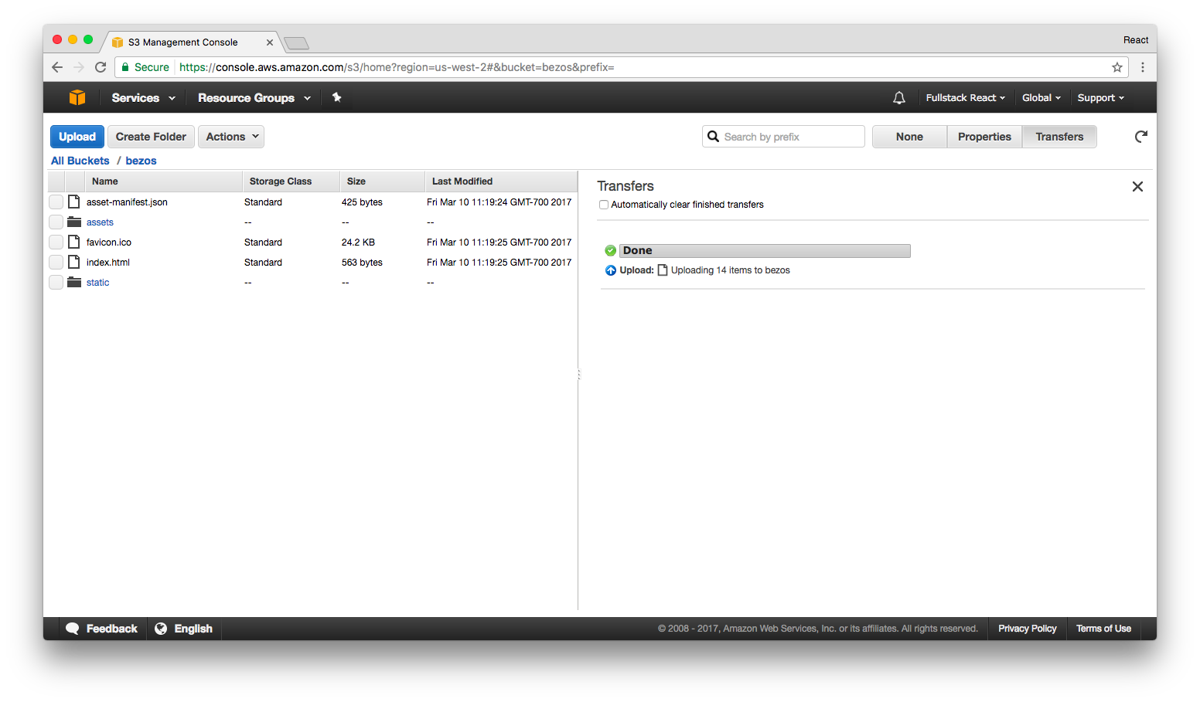Open the Fullstack React account menu
1200x702 pixels.
(x=966, y=98)
